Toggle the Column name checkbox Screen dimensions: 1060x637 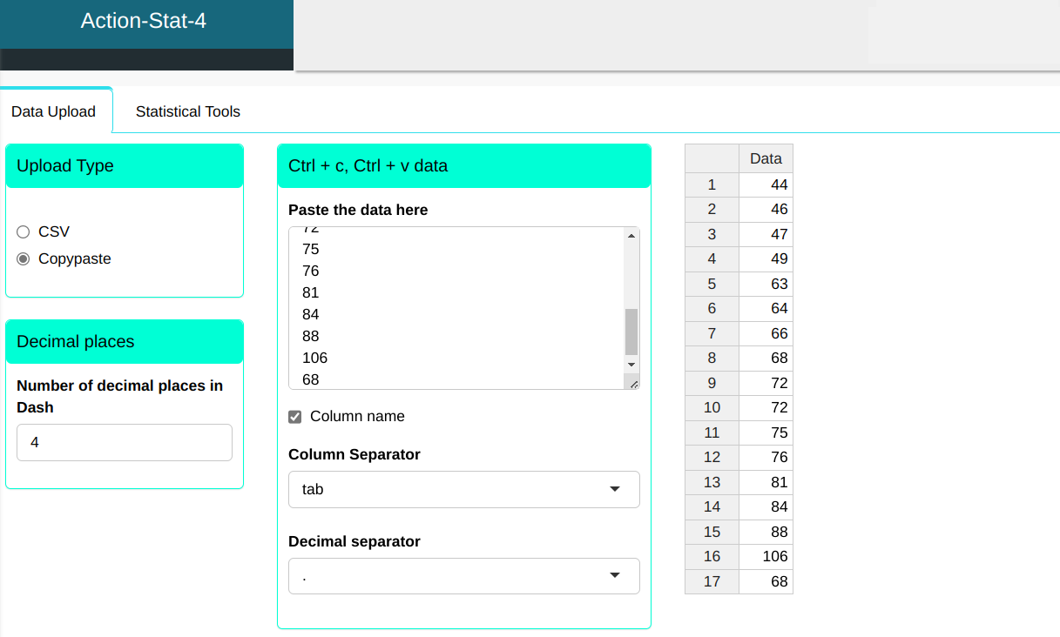point(295,417)
